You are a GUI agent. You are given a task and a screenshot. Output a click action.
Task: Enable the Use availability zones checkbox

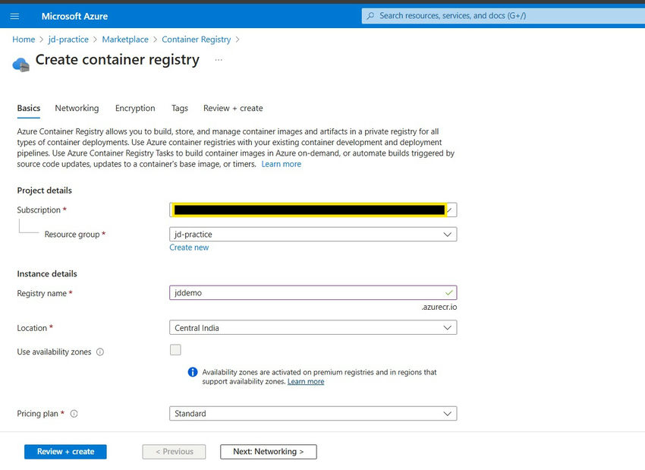coord(175,350)
